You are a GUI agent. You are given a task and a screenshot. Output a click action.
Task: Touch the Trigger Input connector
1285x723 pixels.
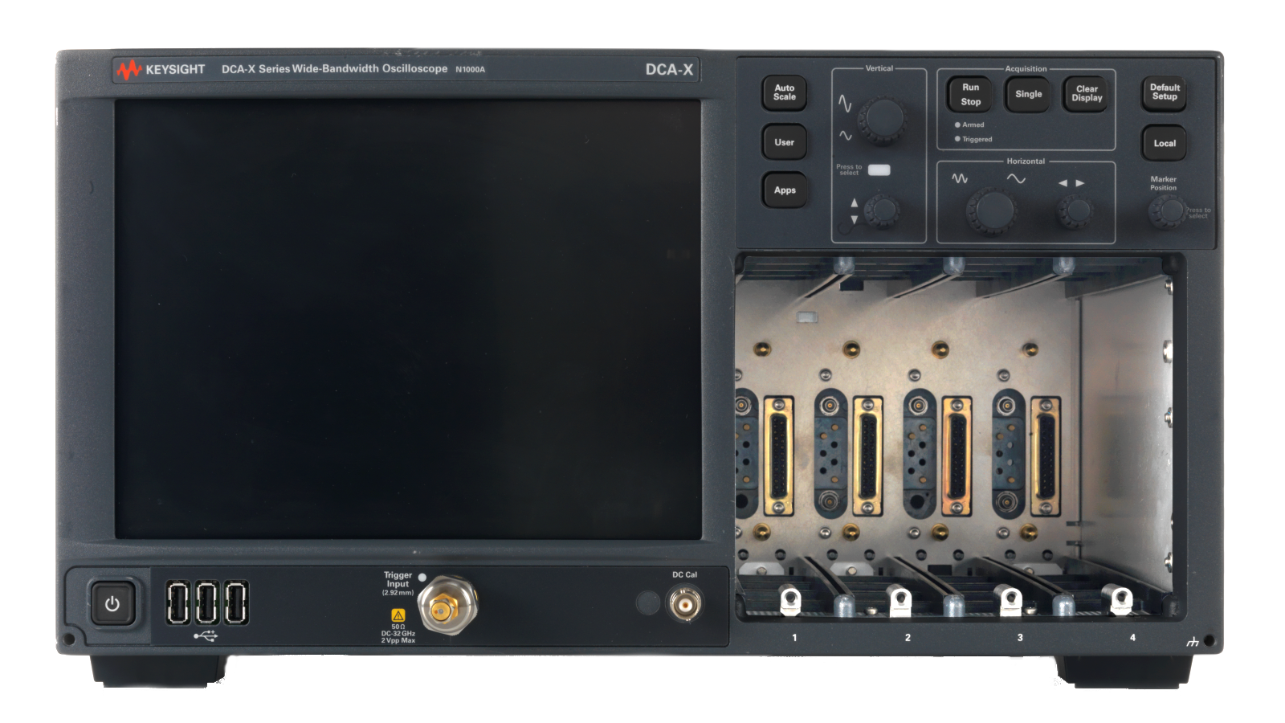pyautogui.click(x=447, y=605)
